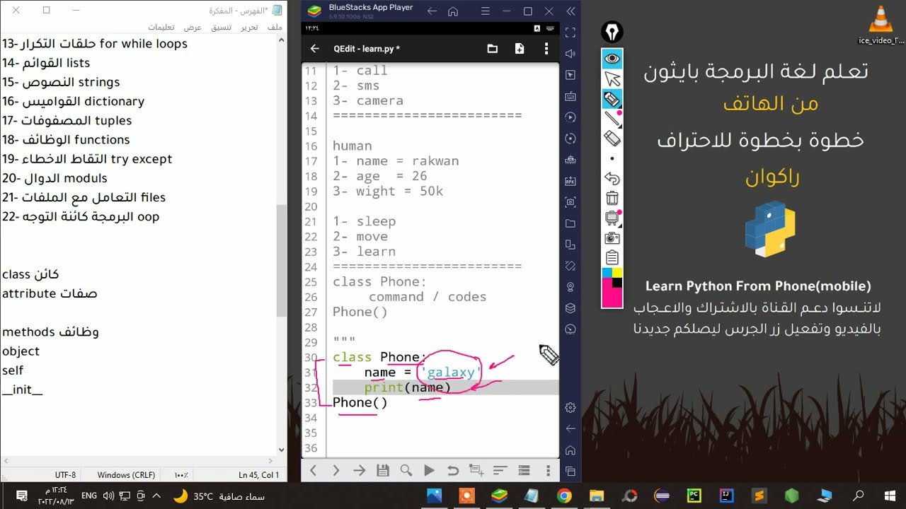The height and width of the screenshot is (509, 906).
Task: Open BlueStacks settings gear
Action: coord(570,407)
